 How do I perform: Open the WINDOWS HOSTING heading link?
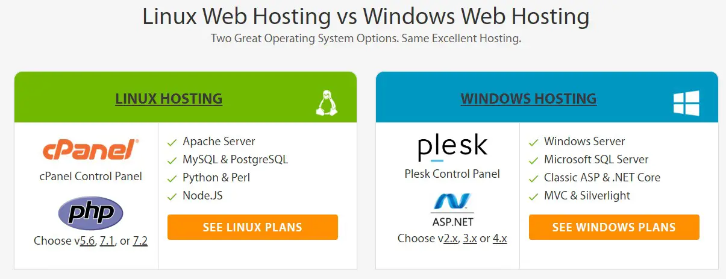click(x=529, y=98)
